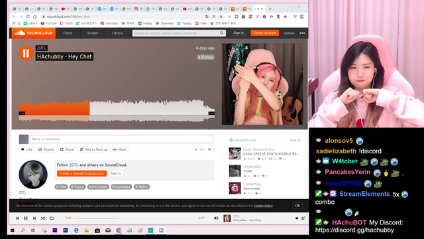Click Sign in at the header

click(x=238, y=33)
